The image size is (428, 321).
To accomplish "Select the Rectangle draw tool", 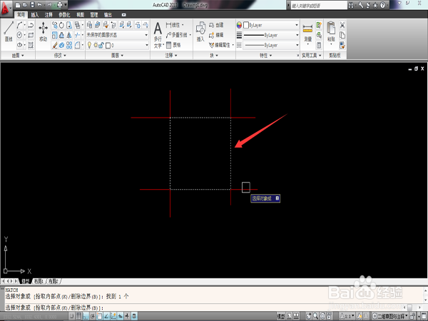I will pos(31,35).
